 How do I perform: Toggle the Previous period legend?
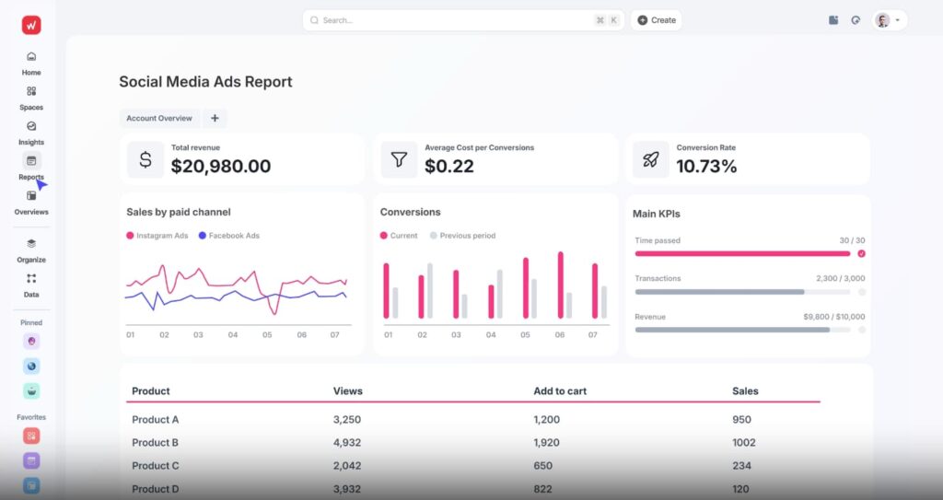(x=462, y=236)
